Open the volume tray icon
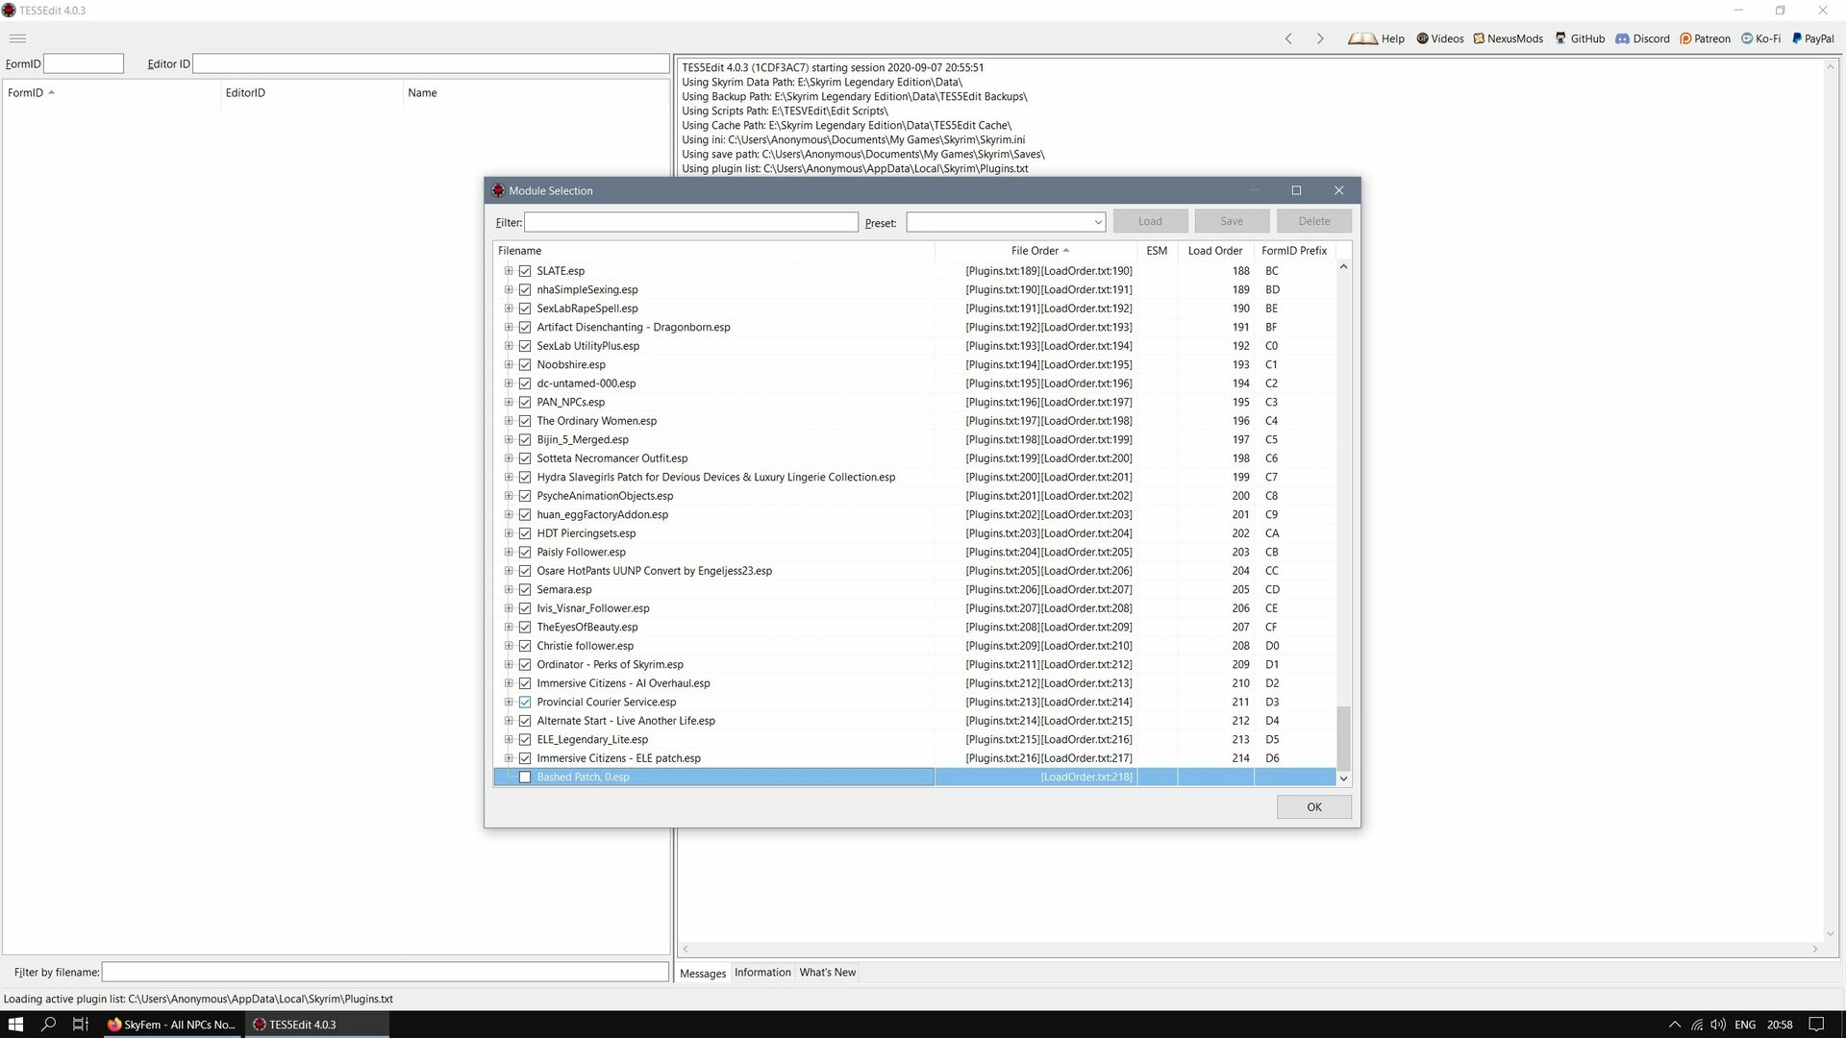Screen dimensions: 1846x1038 [1718, 1025]
